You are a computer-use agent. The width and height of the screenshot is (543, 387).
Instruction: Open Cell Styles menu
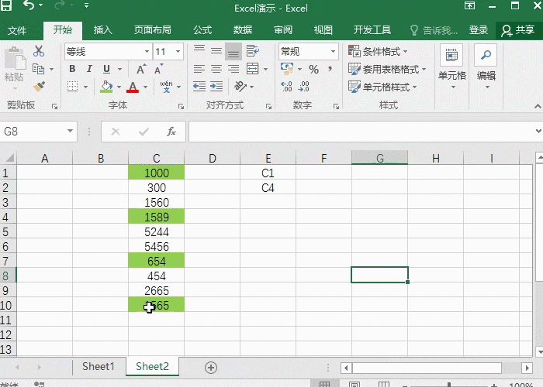click(382, 87)
